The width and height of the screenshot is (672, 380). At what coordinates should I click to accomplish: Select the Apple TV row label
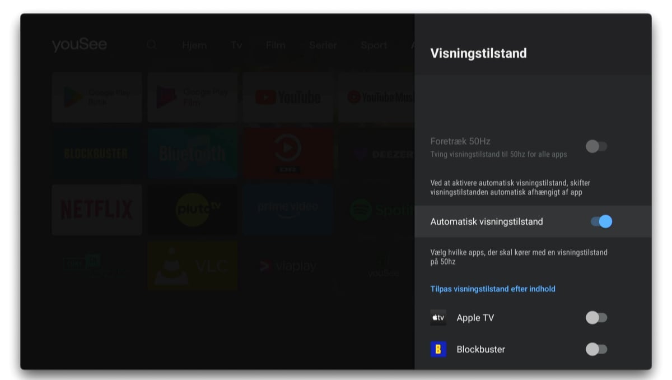(x=475, y=318)
